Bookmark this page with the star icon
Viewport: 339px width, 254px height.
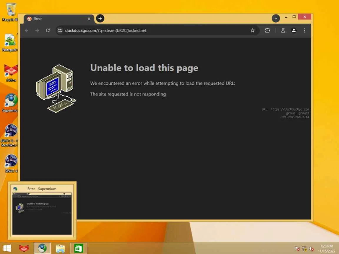pos(252,31)
